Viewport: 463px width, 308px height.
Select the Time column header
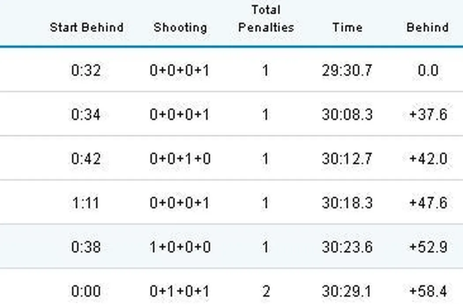347,27
